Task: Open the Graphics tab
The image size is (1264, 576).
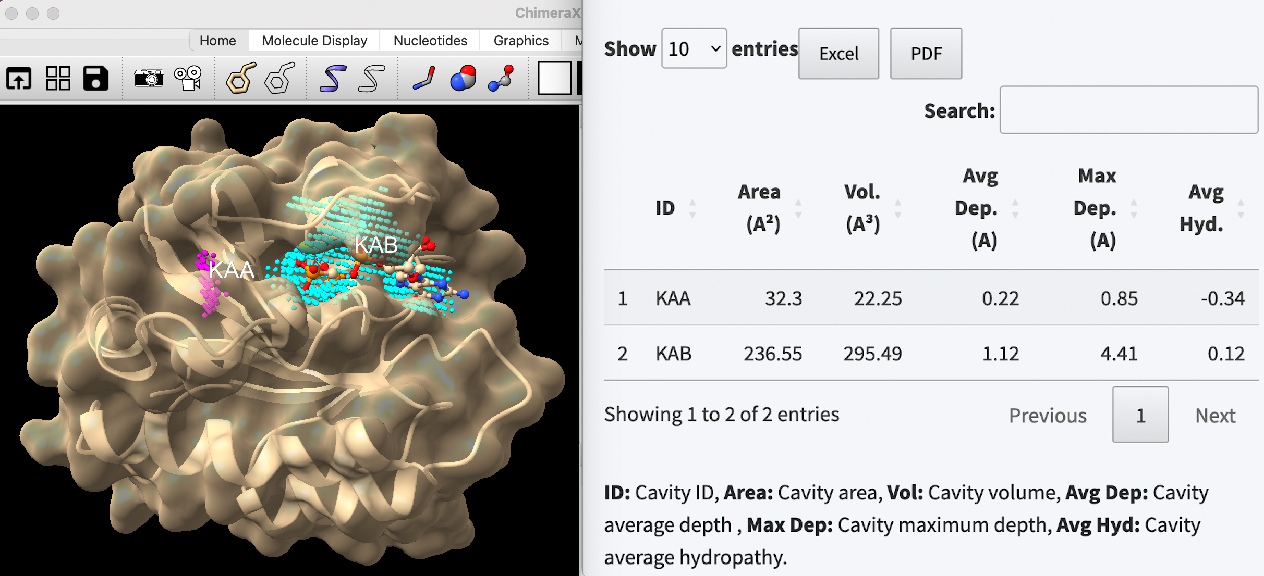Action: [520, 41]
